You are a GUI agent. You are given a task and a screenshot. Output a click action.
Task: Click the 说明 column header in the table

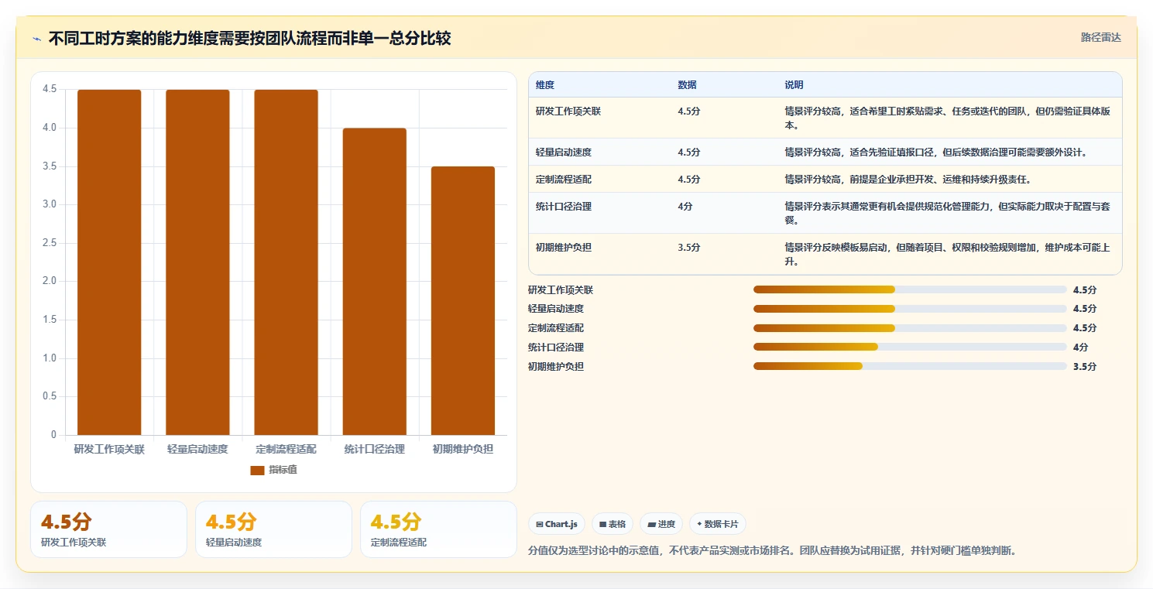coord(794,85)
